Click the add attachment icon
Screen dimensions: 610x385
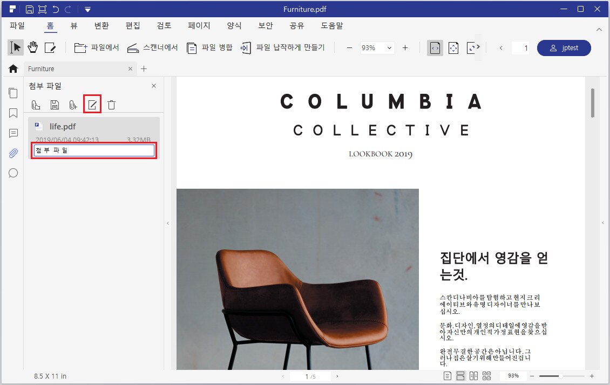[73, 105]
